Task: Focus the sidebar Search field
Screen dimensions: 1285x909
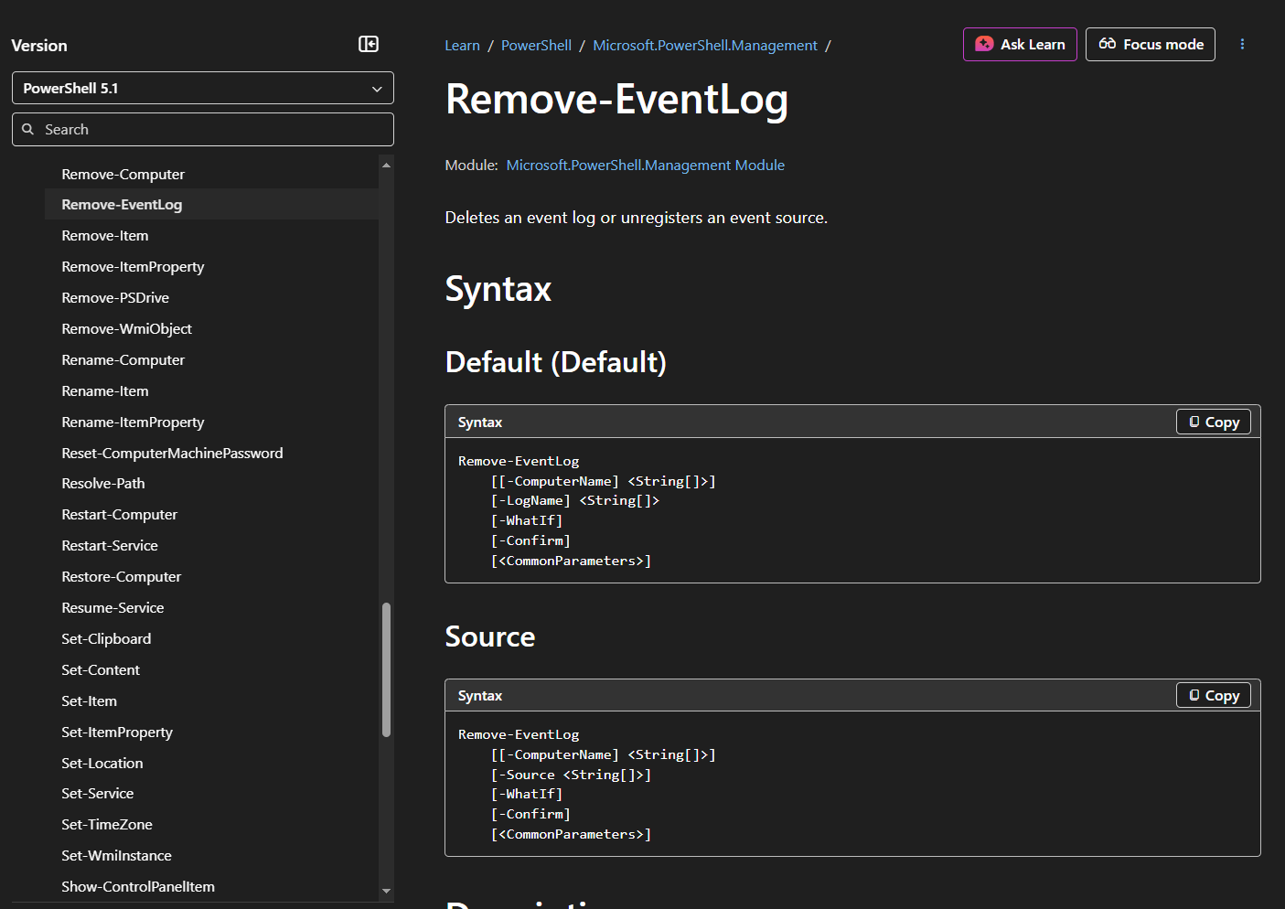Action: pyautogui.click(x=203, y=129)
